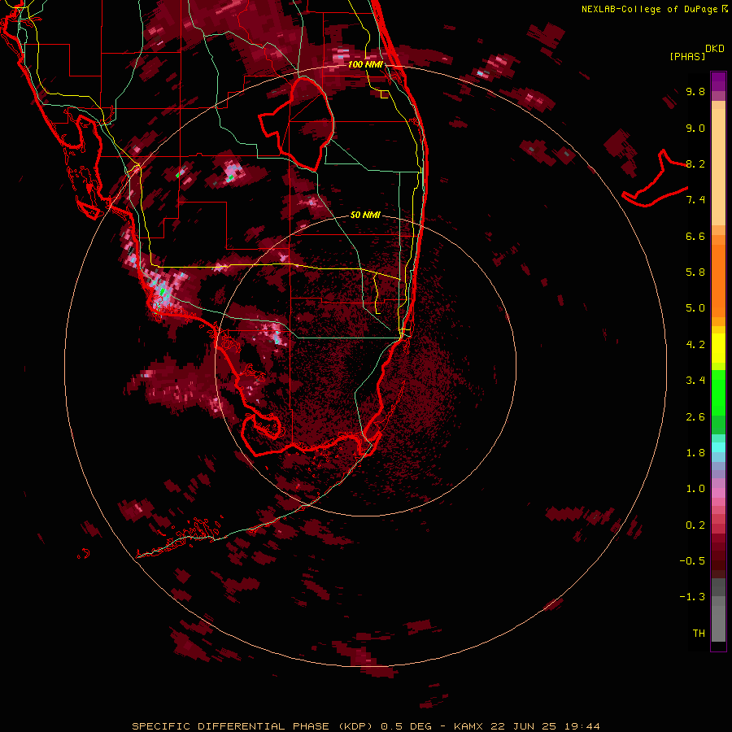Click the TH threshold label

click(699, 634)
